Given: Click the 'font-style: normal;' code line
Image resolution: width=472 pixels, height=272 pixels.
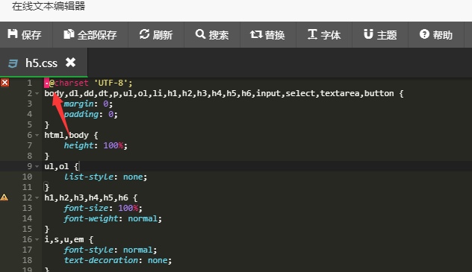Looking at the screenshot, I should pyautogui.click(x=111, y=250).
